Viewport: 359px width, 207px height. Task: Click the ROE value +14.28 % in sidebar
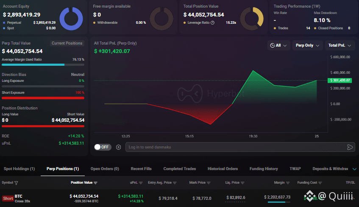pyautogui.click(x=76, y=136)
